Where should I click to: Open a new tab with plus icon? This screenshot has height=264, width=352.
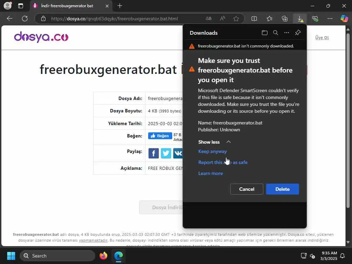pos(120,6)
